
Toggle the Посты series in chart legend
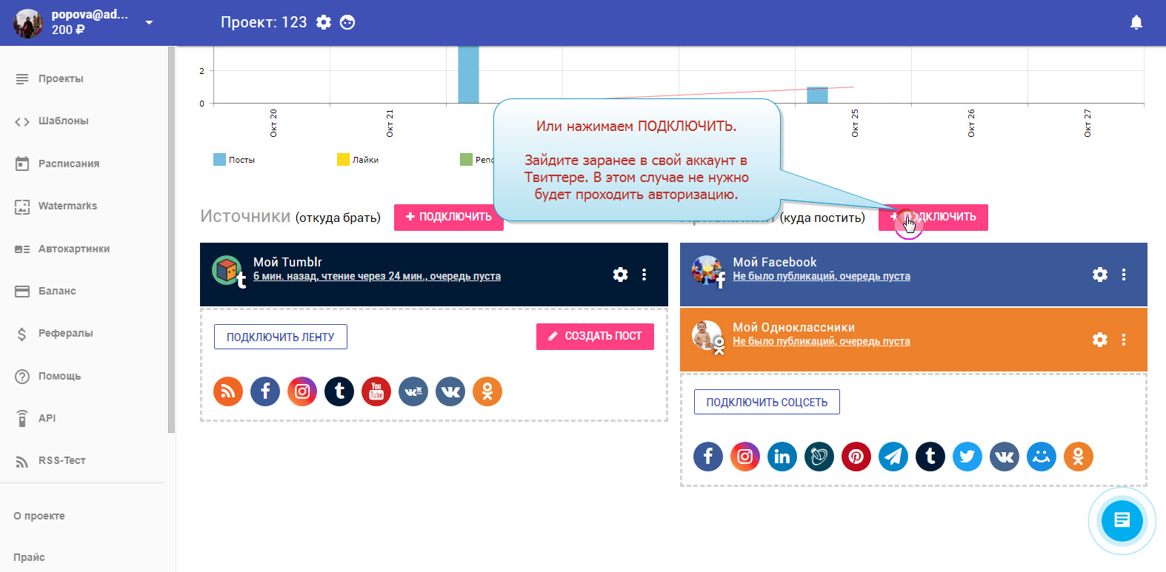tap(234, 160)
